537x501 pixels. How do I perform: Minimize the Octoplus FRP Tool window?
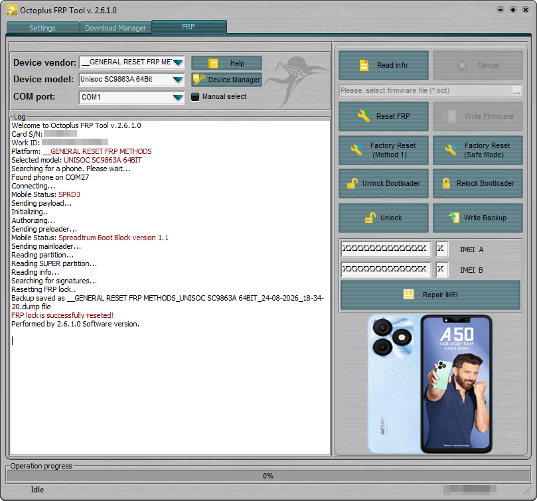[x=500, y=10]
